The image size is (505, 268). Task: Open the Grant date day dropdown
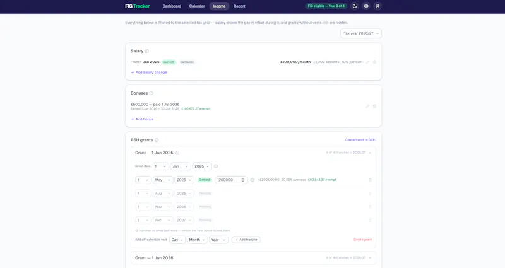point(160,166)
